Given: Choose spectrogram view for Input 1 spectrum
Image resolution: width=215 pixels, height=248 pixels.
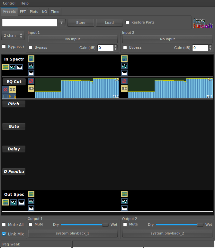Looking at the screenshot, I should [x=31, y=59].
